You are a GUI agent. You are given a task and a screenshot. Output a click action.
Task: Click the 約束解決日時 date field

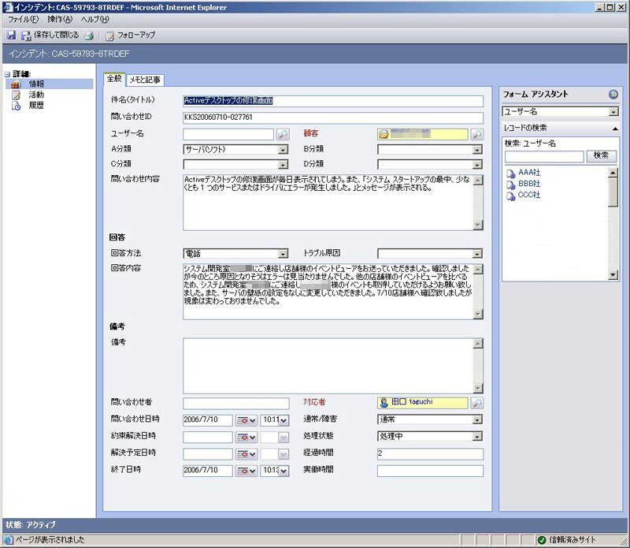pos(208,438)
